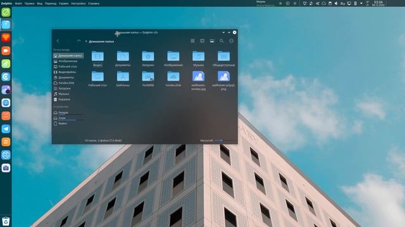Click the status bar folder count text
The image size is (405, 227).
pyautogui.click(x=103, y=141)
